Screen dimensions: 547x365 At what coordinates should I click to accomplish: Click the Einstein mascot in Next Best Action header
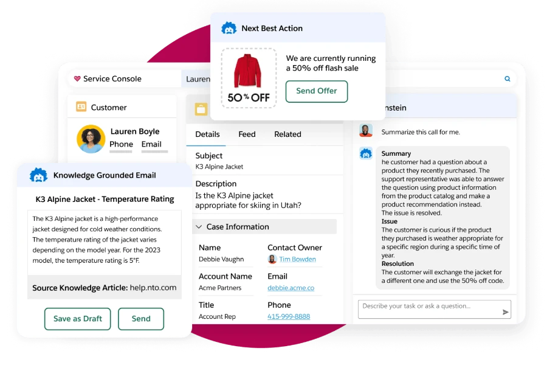[230, 27]
